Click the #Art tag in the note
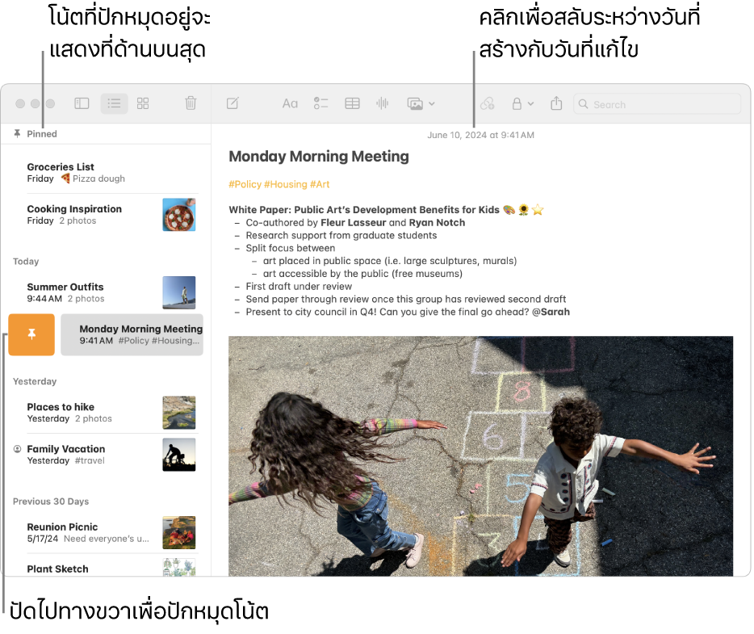The height and width of the screenshot is (634, 754). tap(320, 184)
